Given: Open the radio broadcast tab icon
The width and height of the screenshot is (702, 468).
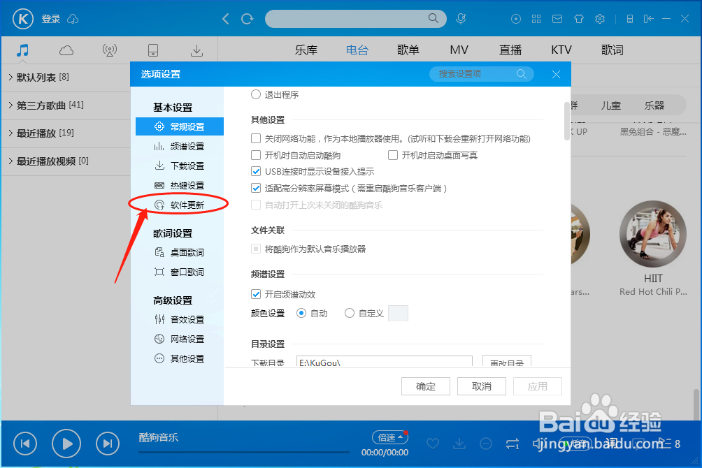Looking at the screenshot, I should [109, 50].
